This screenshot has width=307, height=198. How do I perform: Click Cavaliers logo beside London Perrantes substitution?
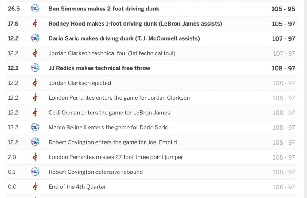35,98
